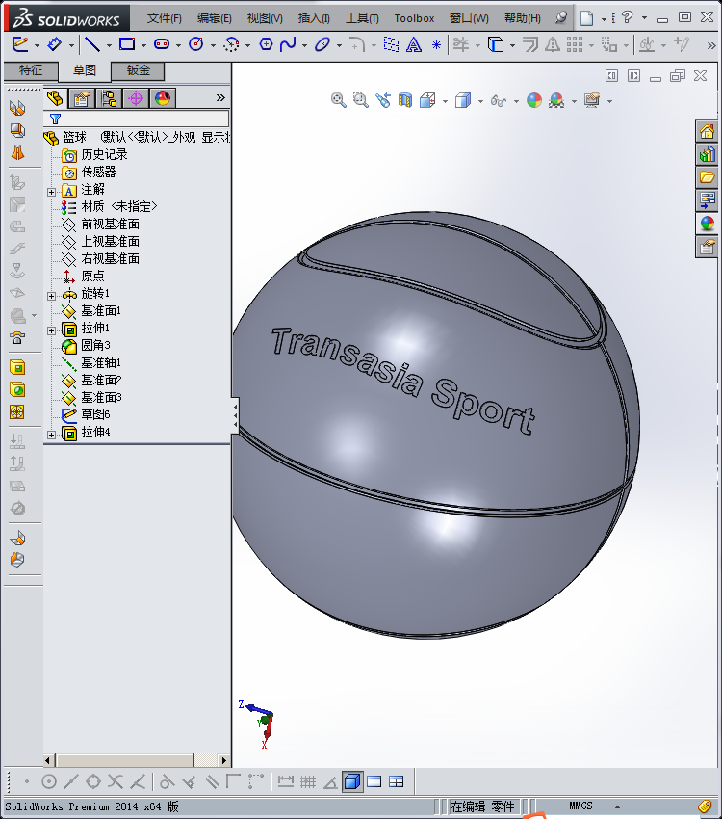Switch to the 特征 tab
This screenshot has width=722, height=819.
tap(30, 70)
